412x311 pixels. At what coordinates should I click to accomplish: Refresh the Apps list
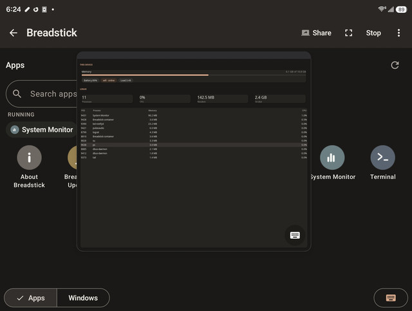coord(395,65)
